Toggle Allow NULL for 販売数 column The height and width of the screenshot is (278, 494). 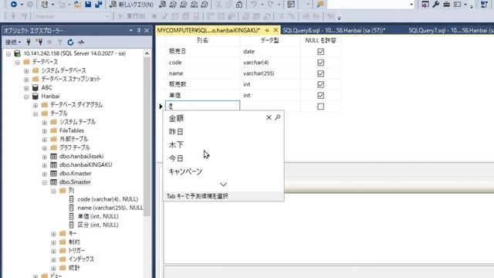[x=321, y=84]
